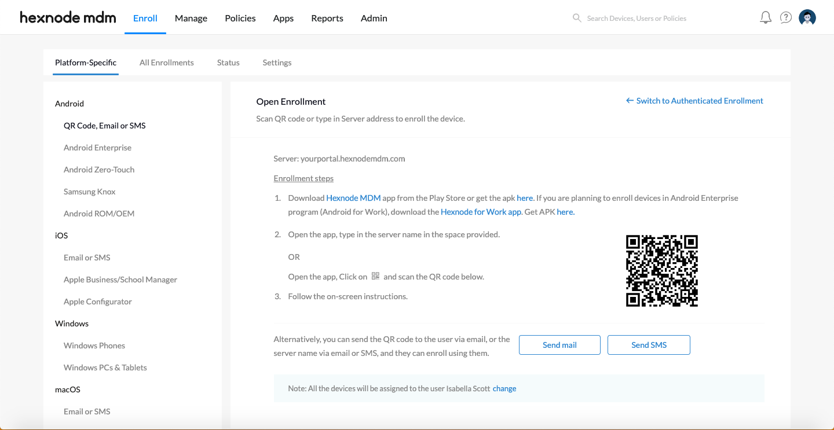The height and width of the screenshot is (430, 834).
Task: Switch to the Settings tab
Action: point(277,63)
